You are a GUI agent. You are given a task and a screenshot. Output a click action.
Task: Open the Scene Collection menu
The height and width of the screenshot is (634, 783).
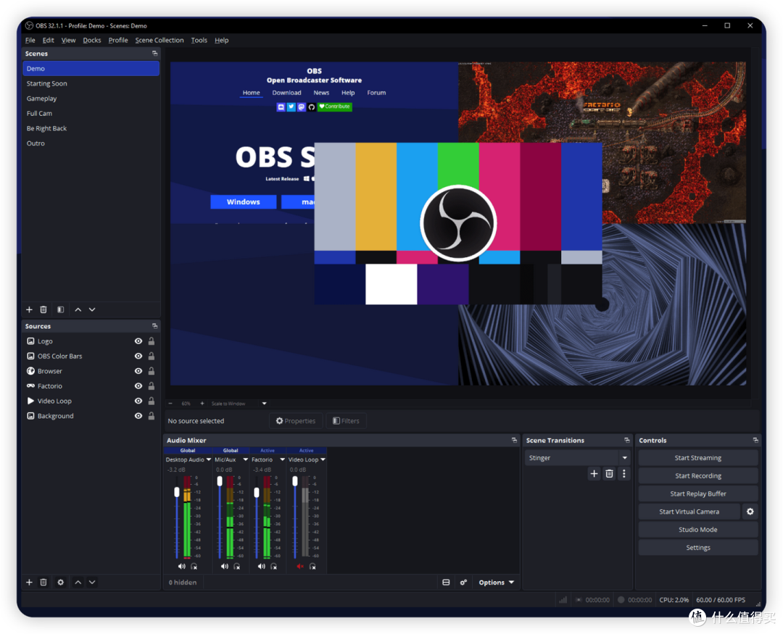click(159, 40)
